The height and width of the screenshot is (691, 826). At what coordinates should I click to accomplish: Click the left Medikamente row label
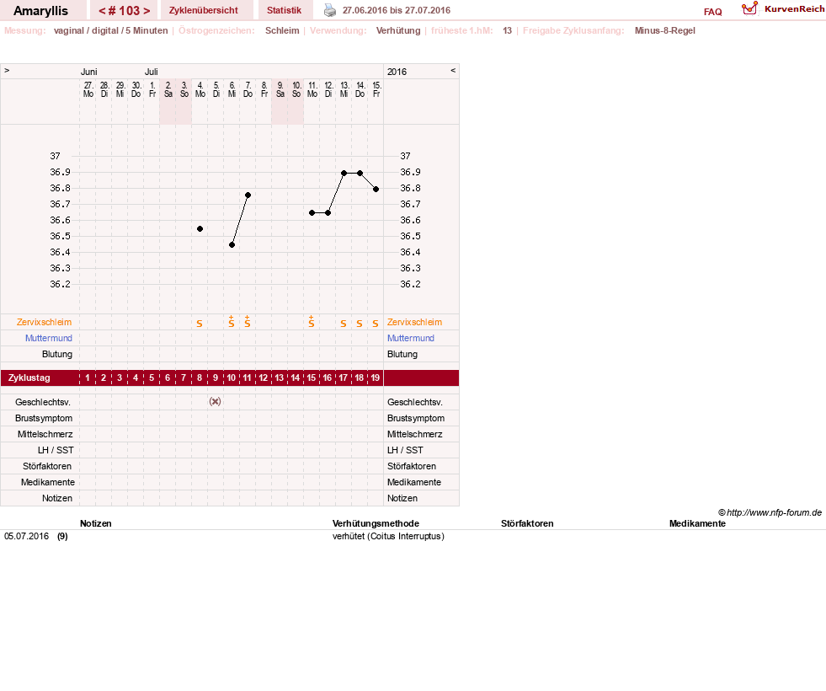[48, 482]
